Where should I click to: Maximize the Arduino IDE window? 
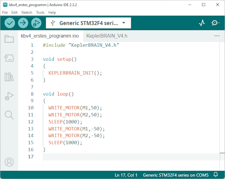coord(203,5)
